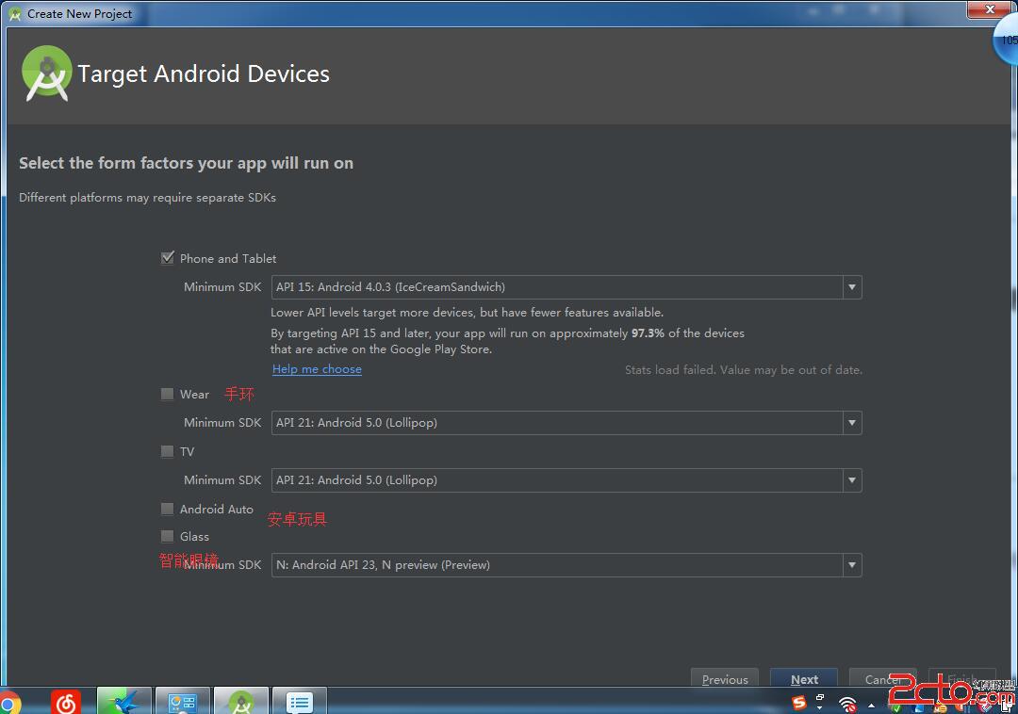Switch to Android Studio taskbar icon
The width and height of the screenshot is (1018, 714).
241,701
